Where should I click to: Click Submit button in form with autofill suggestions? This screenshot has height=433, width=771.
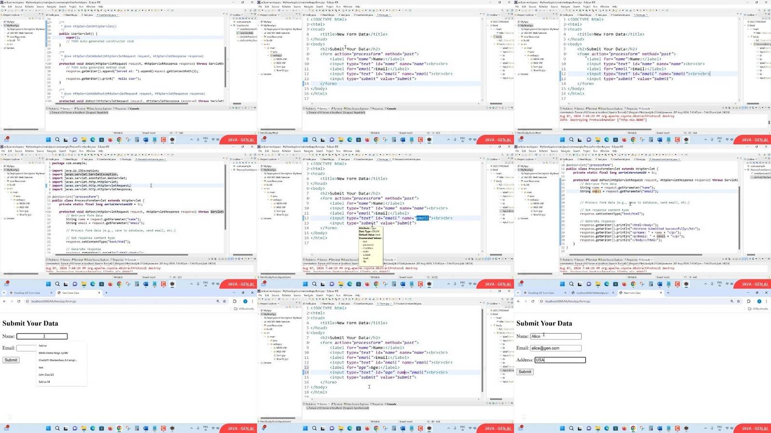click(x=11, y=360)
